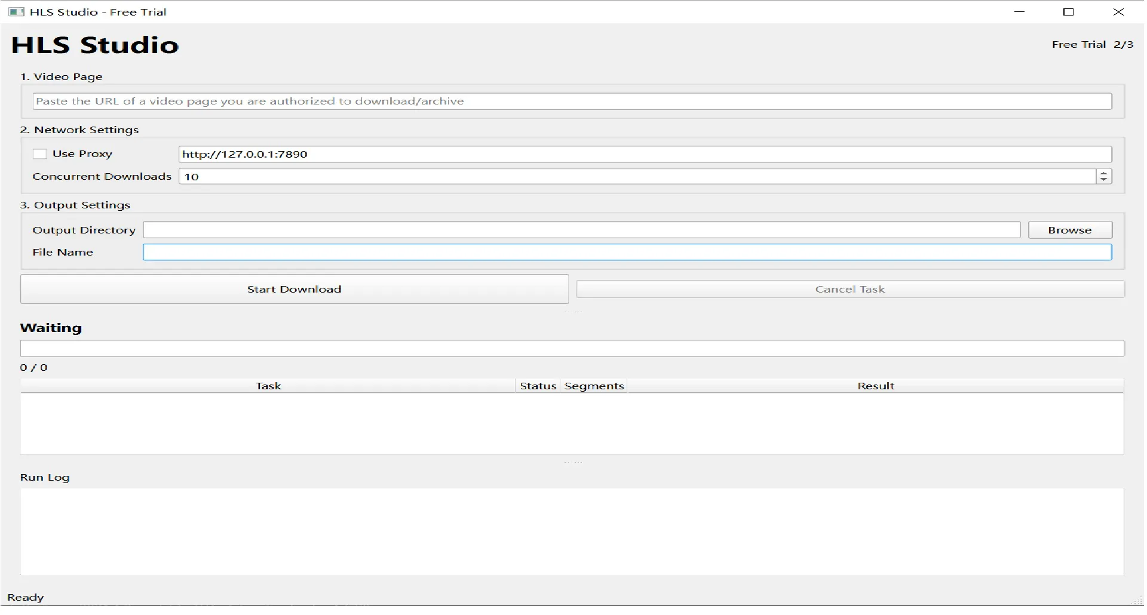1147x615 pixels.
Task: Close the HLS Studio window
Action: [1119, 12]
